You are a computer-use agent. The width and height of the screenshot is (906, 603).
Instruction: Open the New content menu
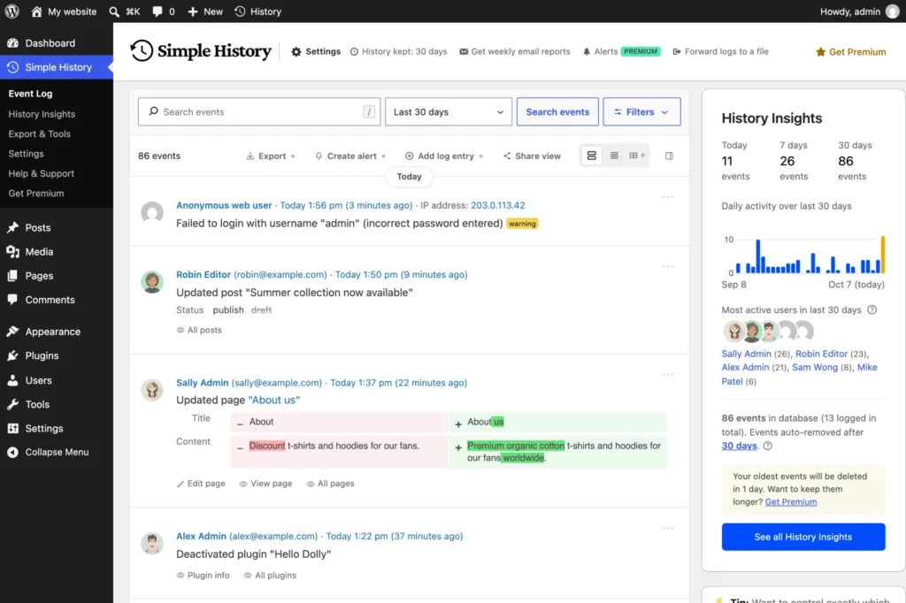click(x=205, y=11)
